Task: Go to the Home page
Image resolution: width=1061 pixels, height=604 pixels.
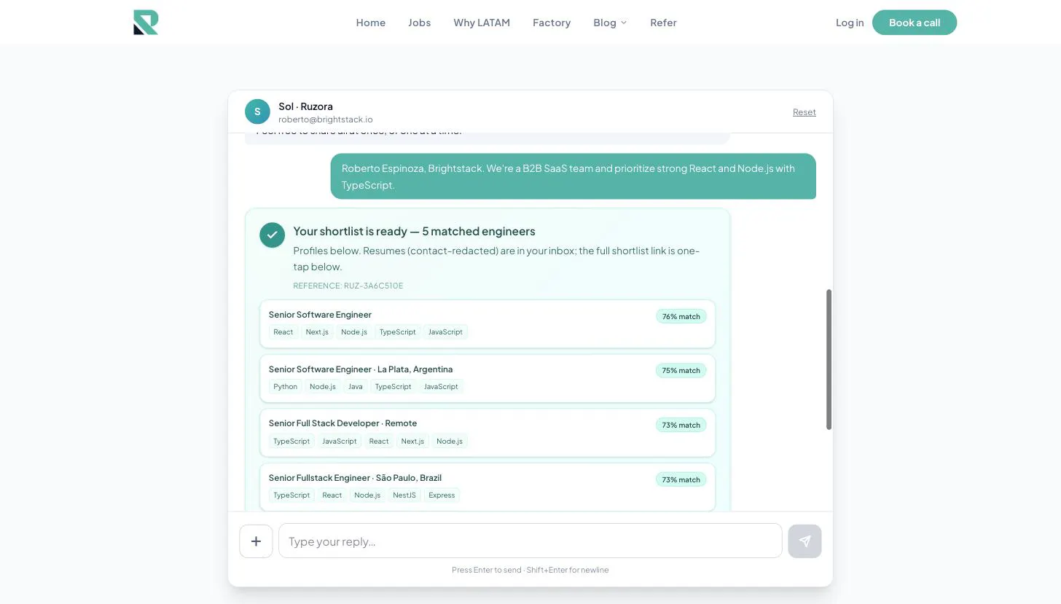Action: point(371,23)
